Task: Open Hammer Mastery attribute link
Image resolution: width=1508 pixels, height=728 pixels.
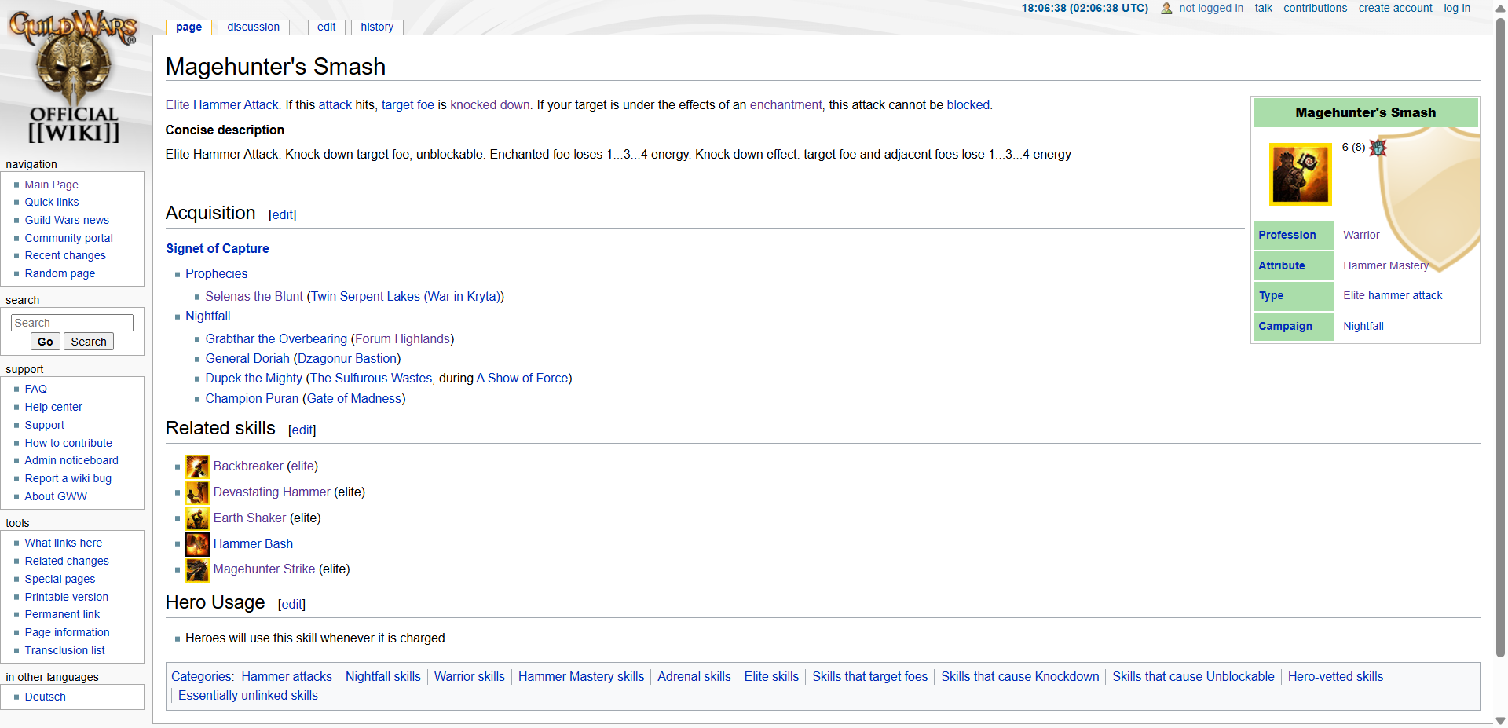Action: coord(1385,265)
